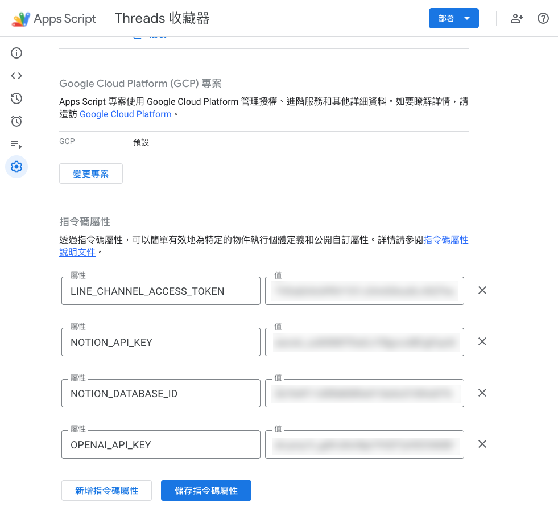Viewport: 558px width, 511px height.
Task: Click the 變更專案 button
Action: pyautogui.click(x=91, y=174)
